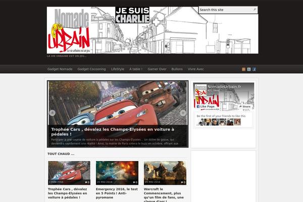Image resolution: width=303 pixels, height=202 pixels.
Task: Open the Twitter icon in navigation bar
Action: point(249,69)
